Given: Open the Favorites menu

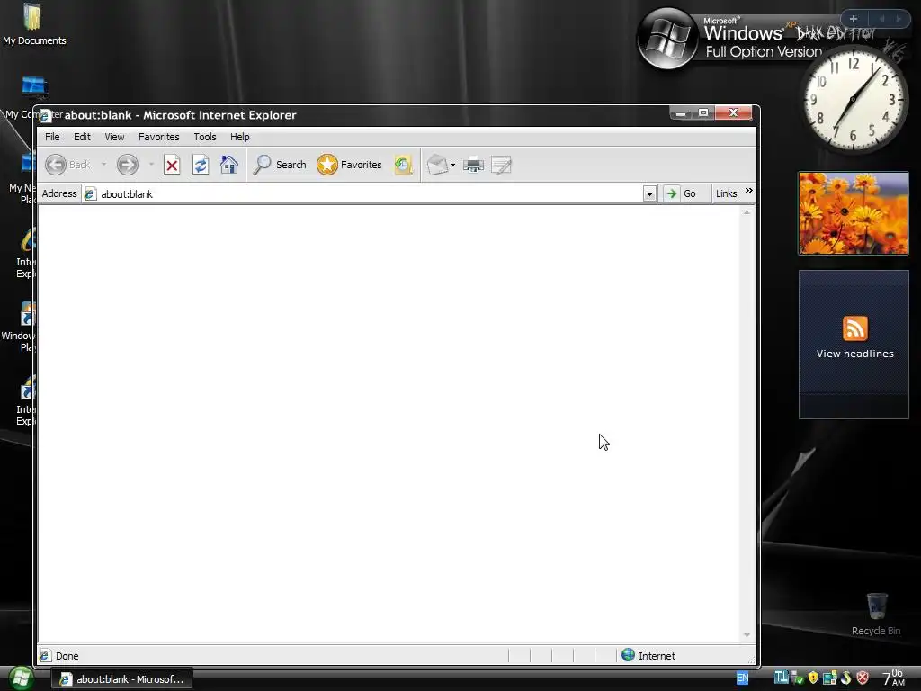Looking at the screenshot, I should point(158,137).
